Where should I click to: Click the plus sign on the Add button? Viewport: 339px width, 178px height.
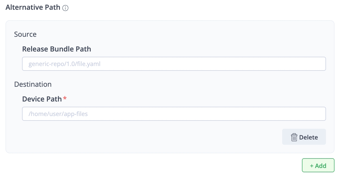click(312, 166)
